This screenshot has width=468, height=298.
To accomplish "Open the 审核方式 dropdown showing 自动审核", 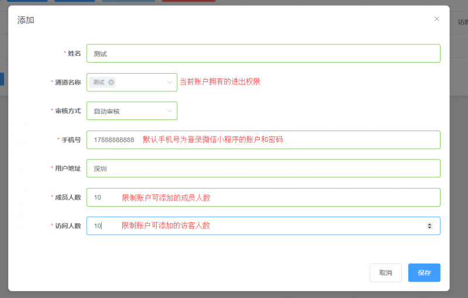I will click(x=132, y=111).
